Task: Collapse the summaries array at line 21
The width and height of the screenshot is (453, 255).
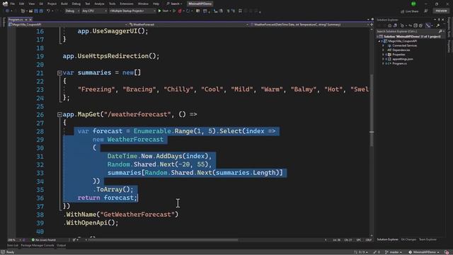Action: click(x=59, y=73)
